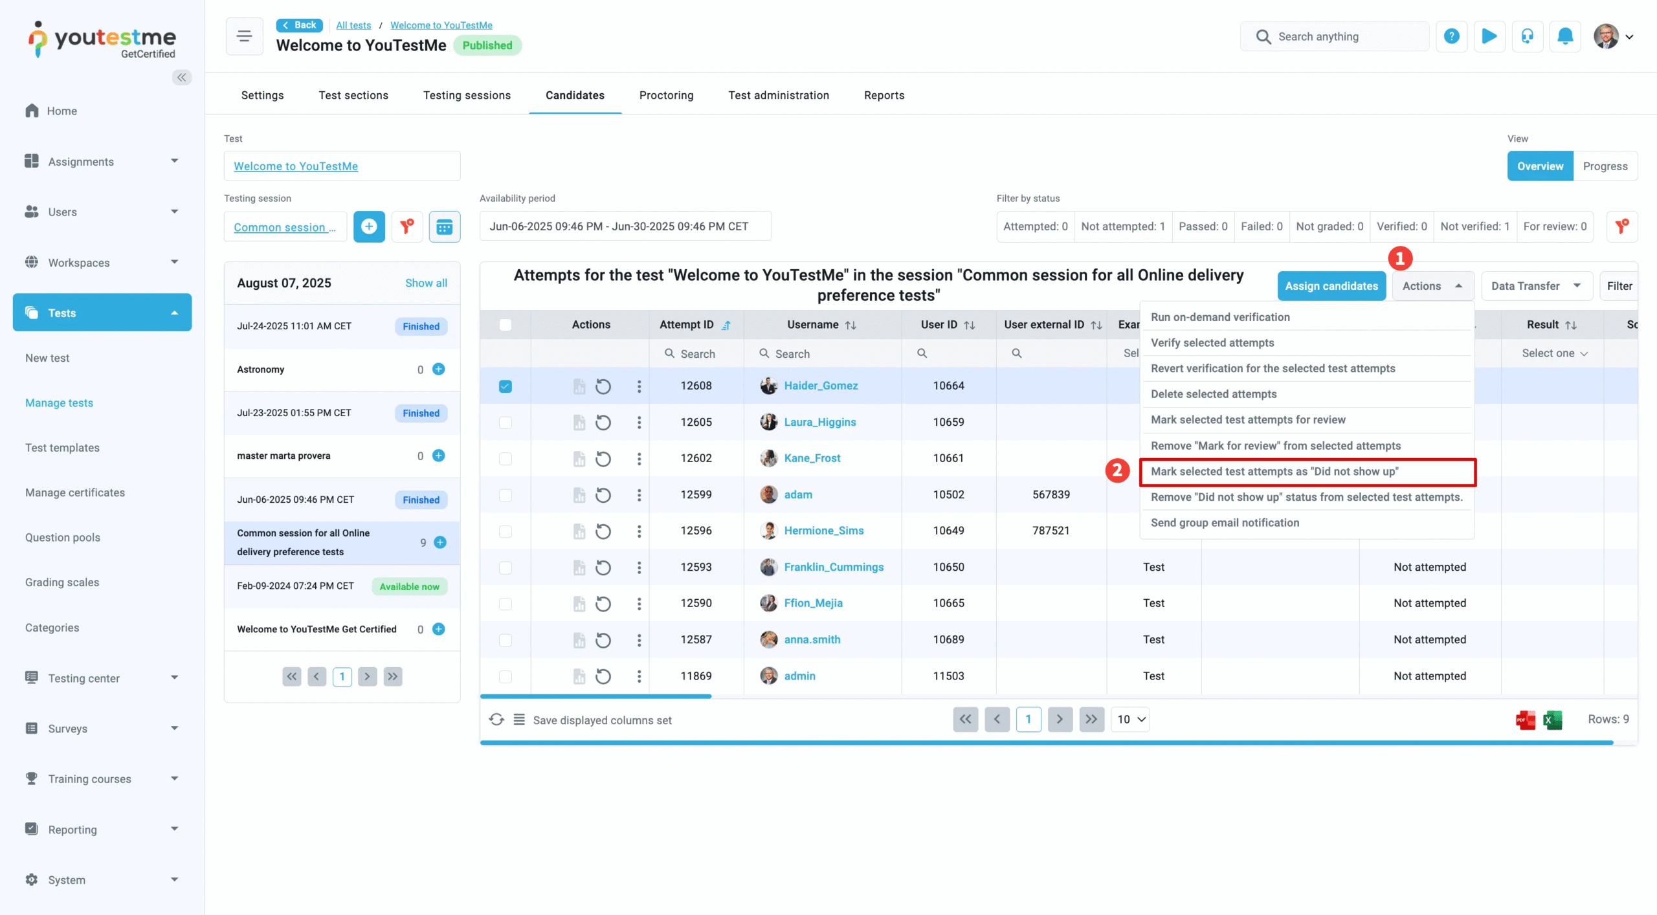Click plus icon for master marta provera
This screenshot has width=1657, height=915.
439,456
